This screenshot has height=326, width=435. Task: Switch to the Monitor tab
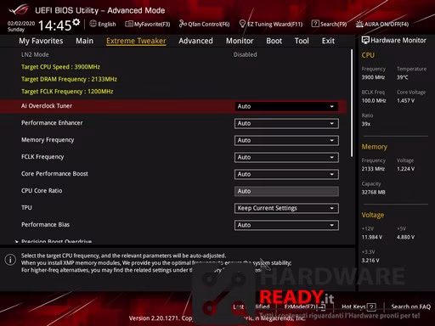240,41
